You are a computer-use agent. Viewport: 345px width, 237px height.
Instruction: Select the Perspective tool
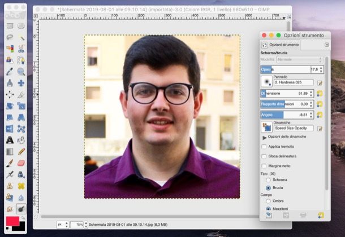coord(21,117)
